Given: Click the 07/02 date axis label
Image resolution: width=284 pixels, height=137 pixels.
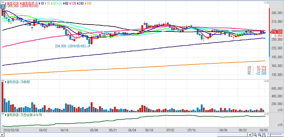Looking at the screenshot, I should click(x=170, y=130).
